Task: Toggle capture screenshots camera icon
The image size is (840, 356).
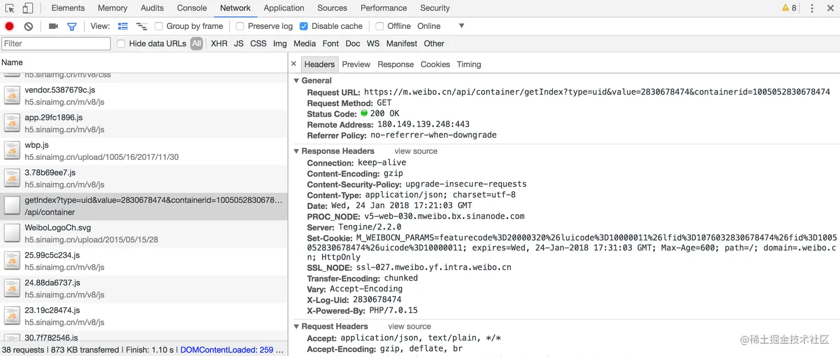Action: click(53, 26)
